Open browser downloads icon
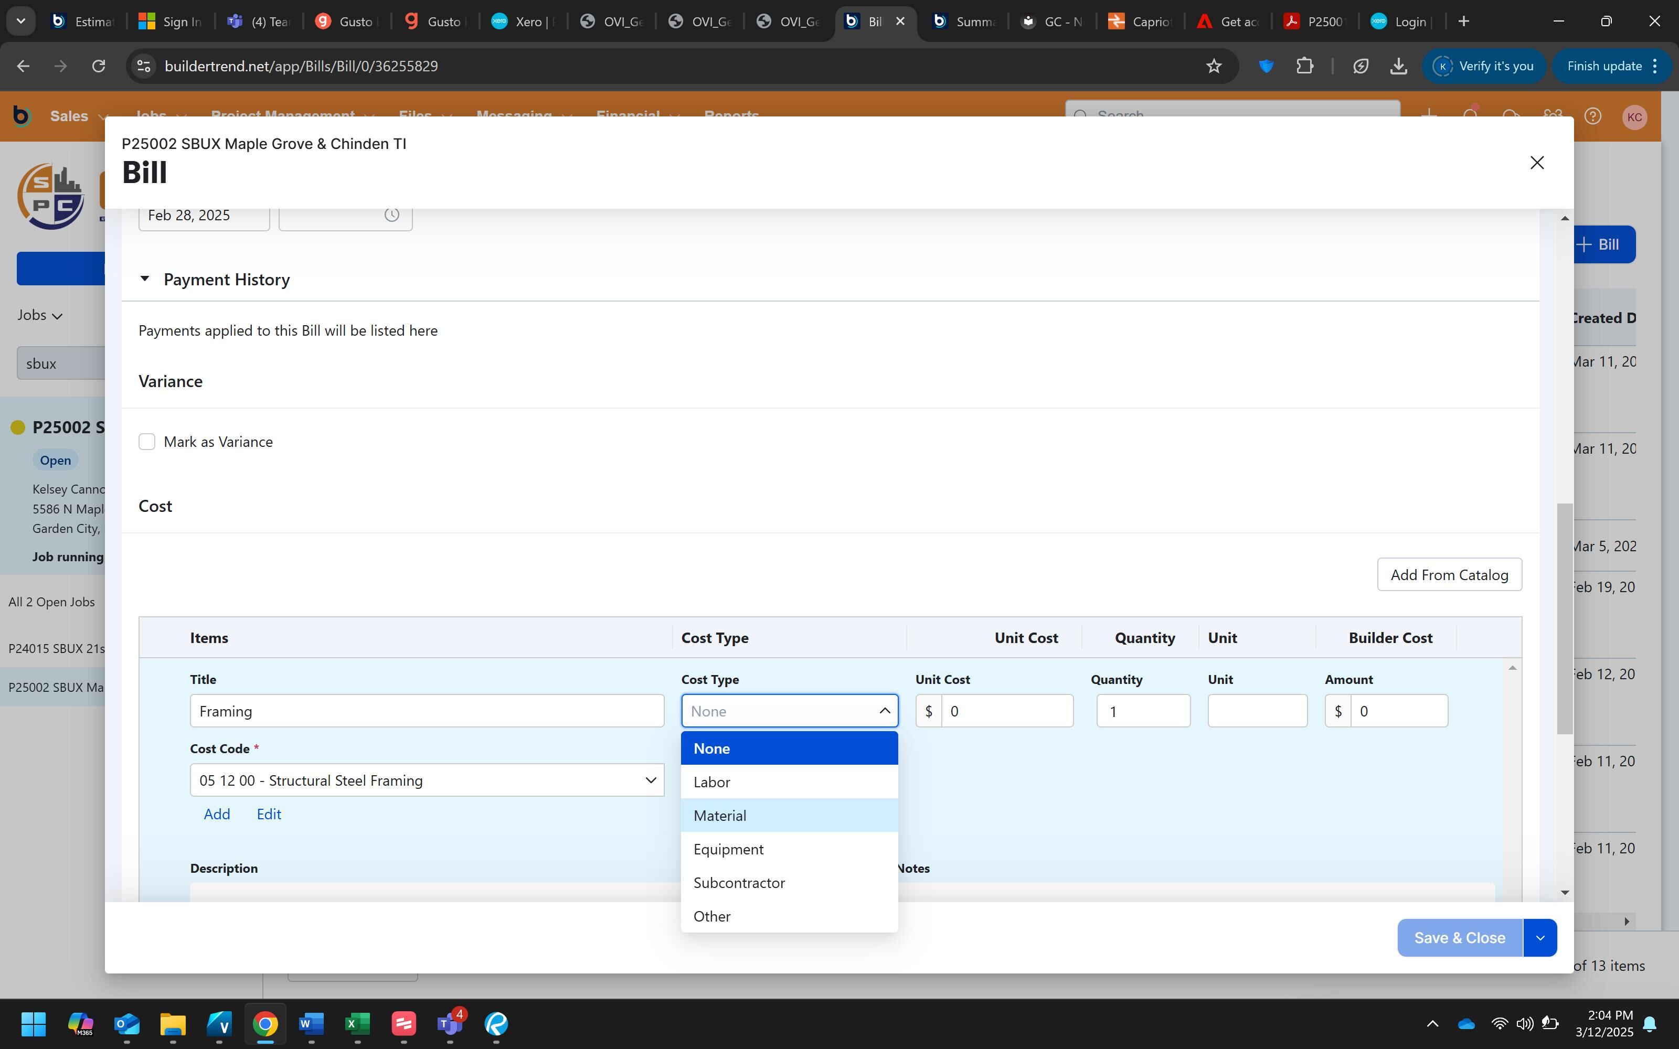1679x1049 pixels. click(x=1398, y=66)
